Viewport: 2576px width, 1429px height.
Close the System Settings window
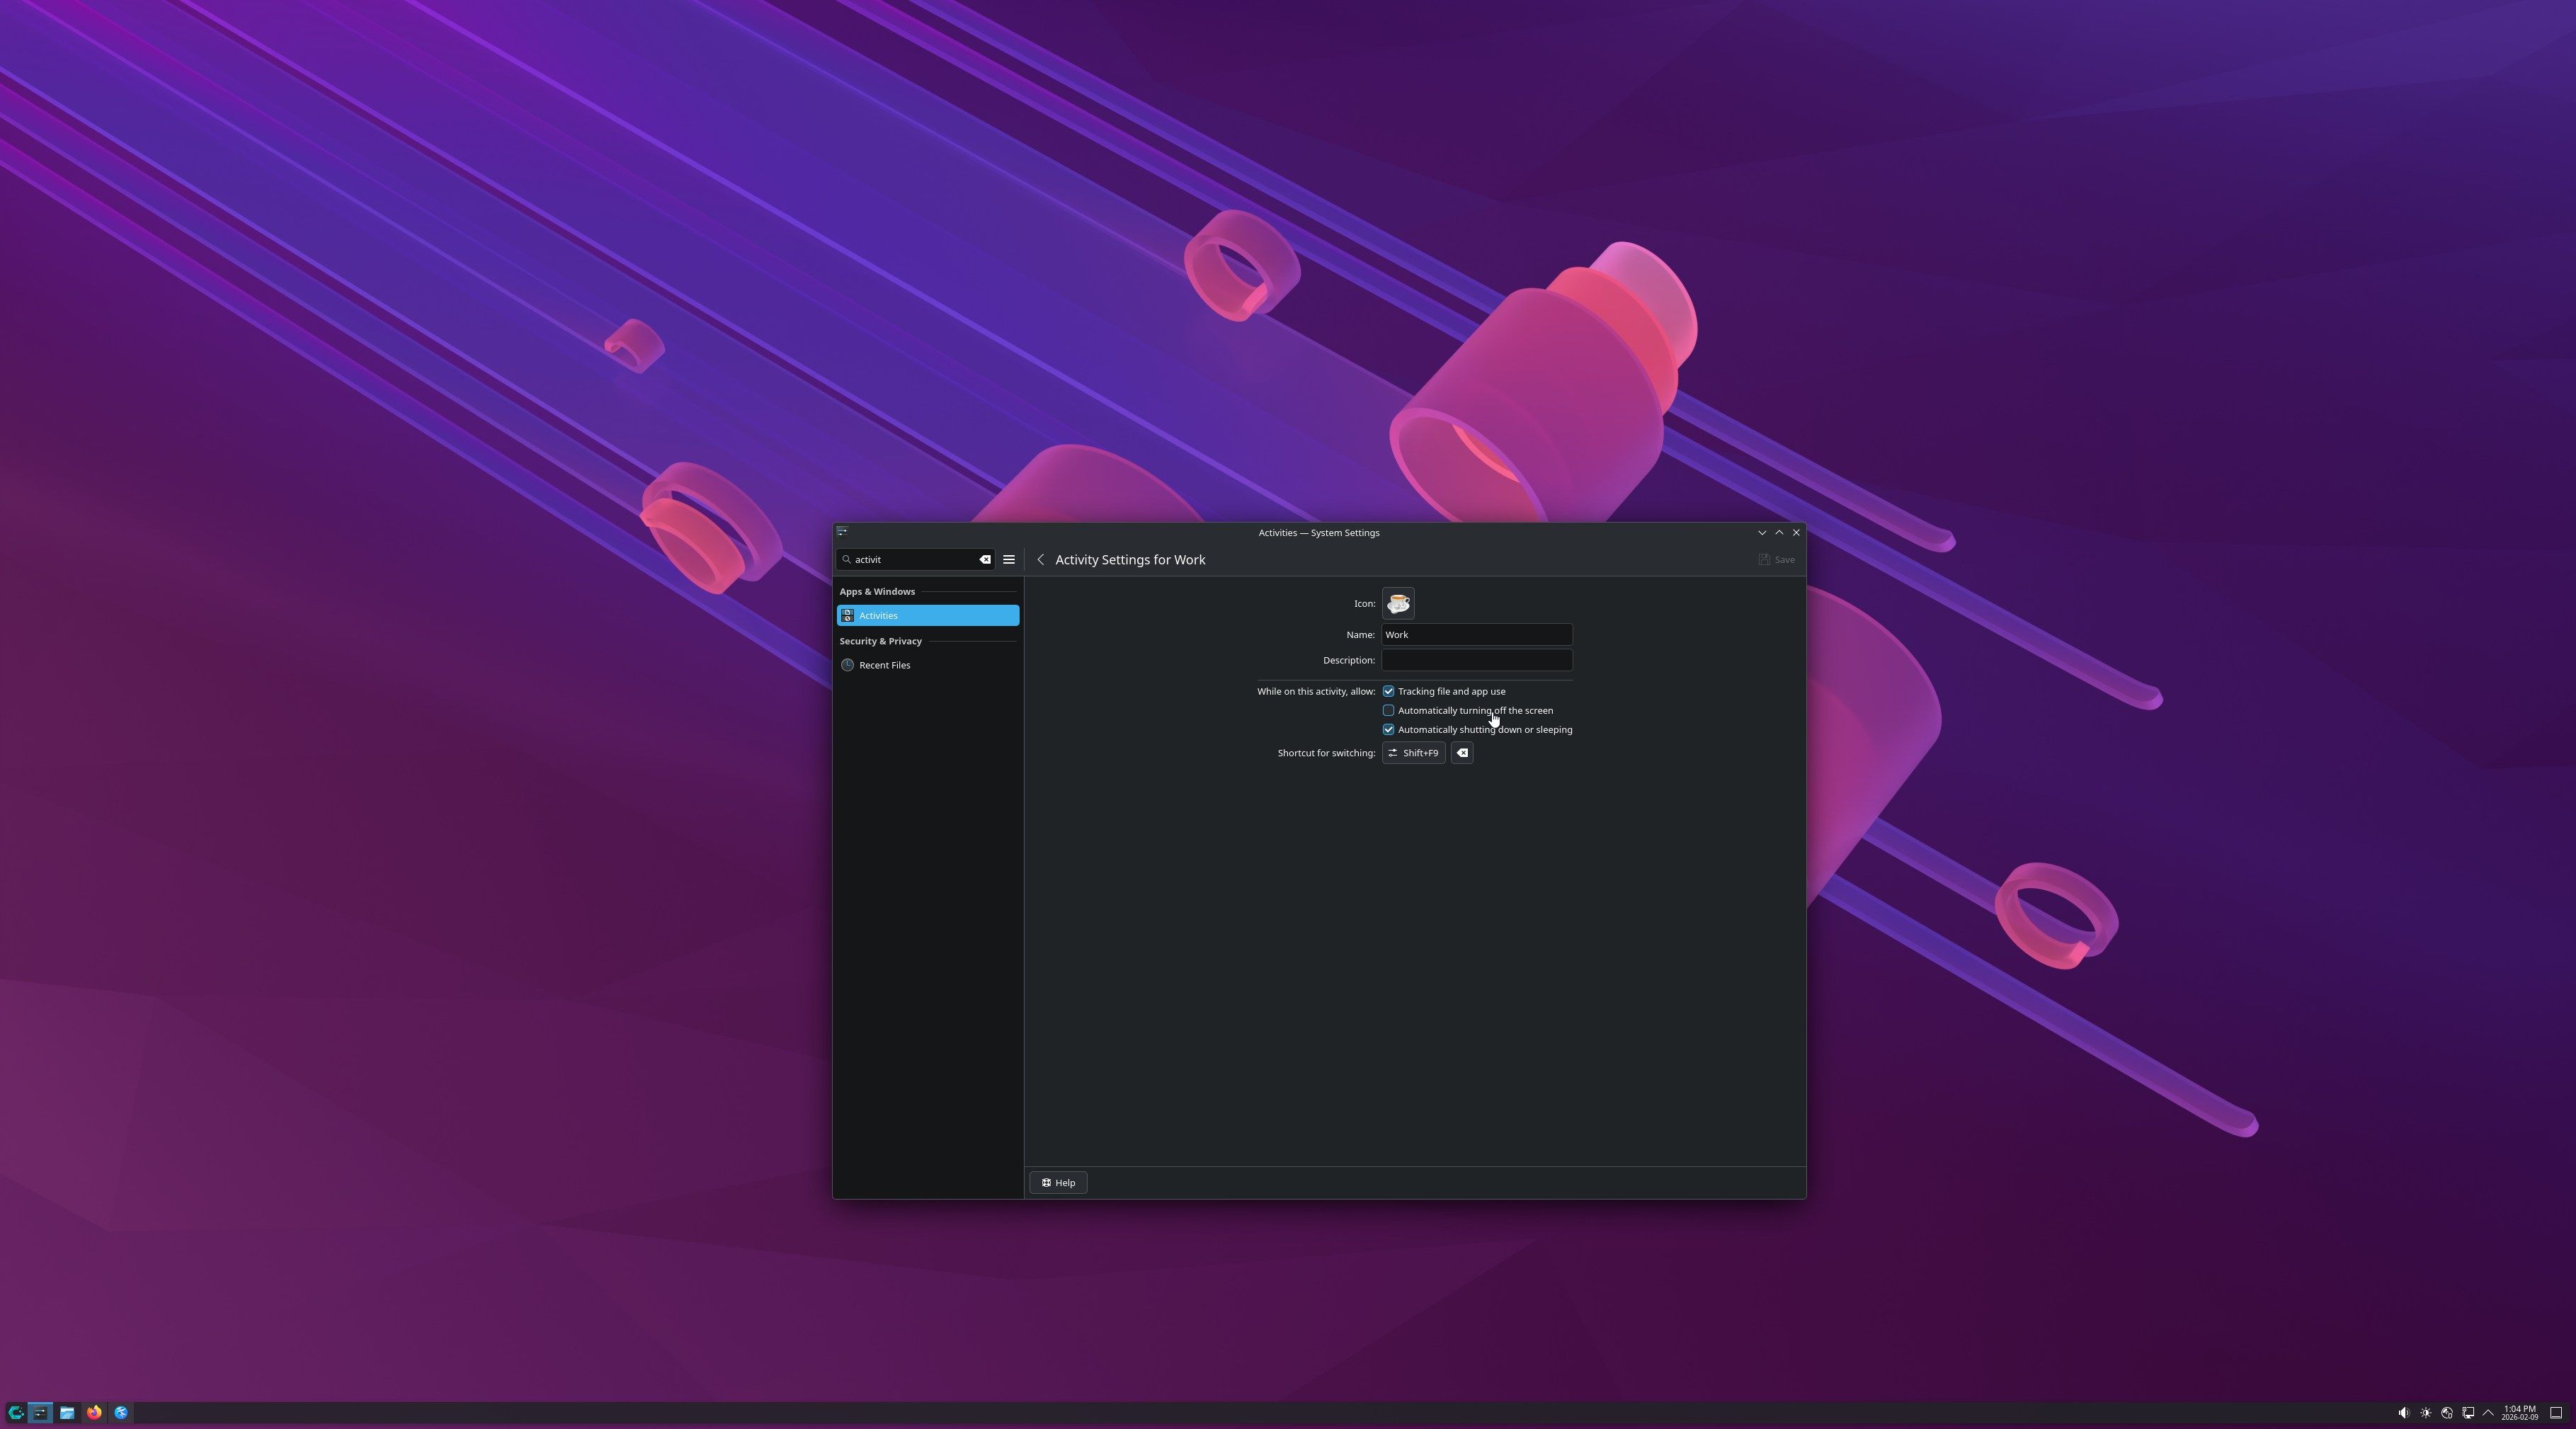tap(1796, 532)
